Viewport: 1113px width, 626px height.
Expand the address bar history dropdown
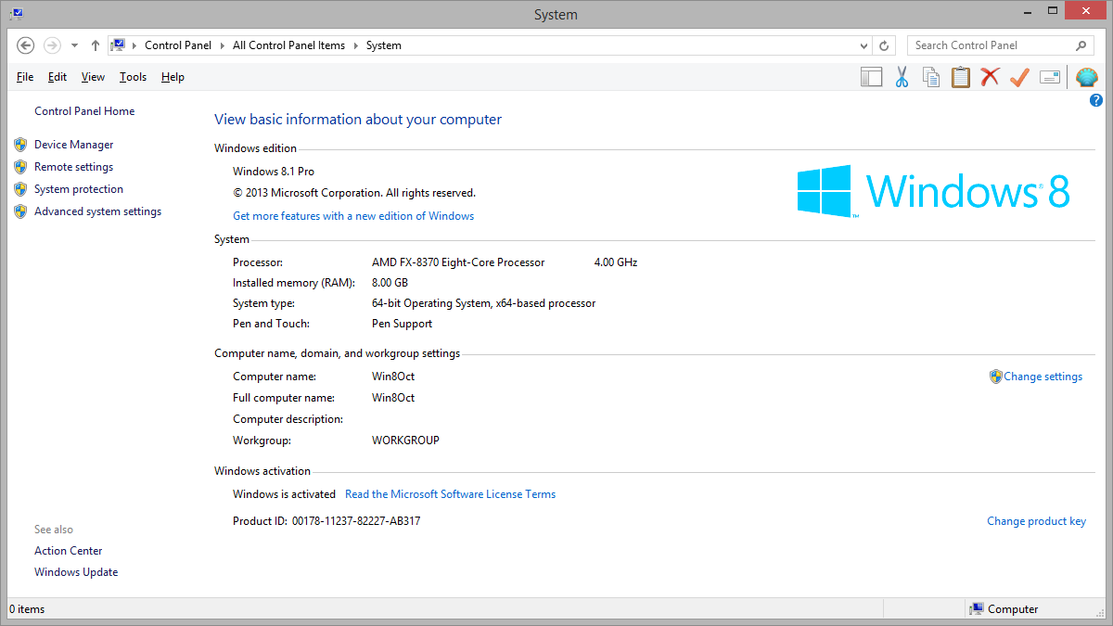click(864, 45)
